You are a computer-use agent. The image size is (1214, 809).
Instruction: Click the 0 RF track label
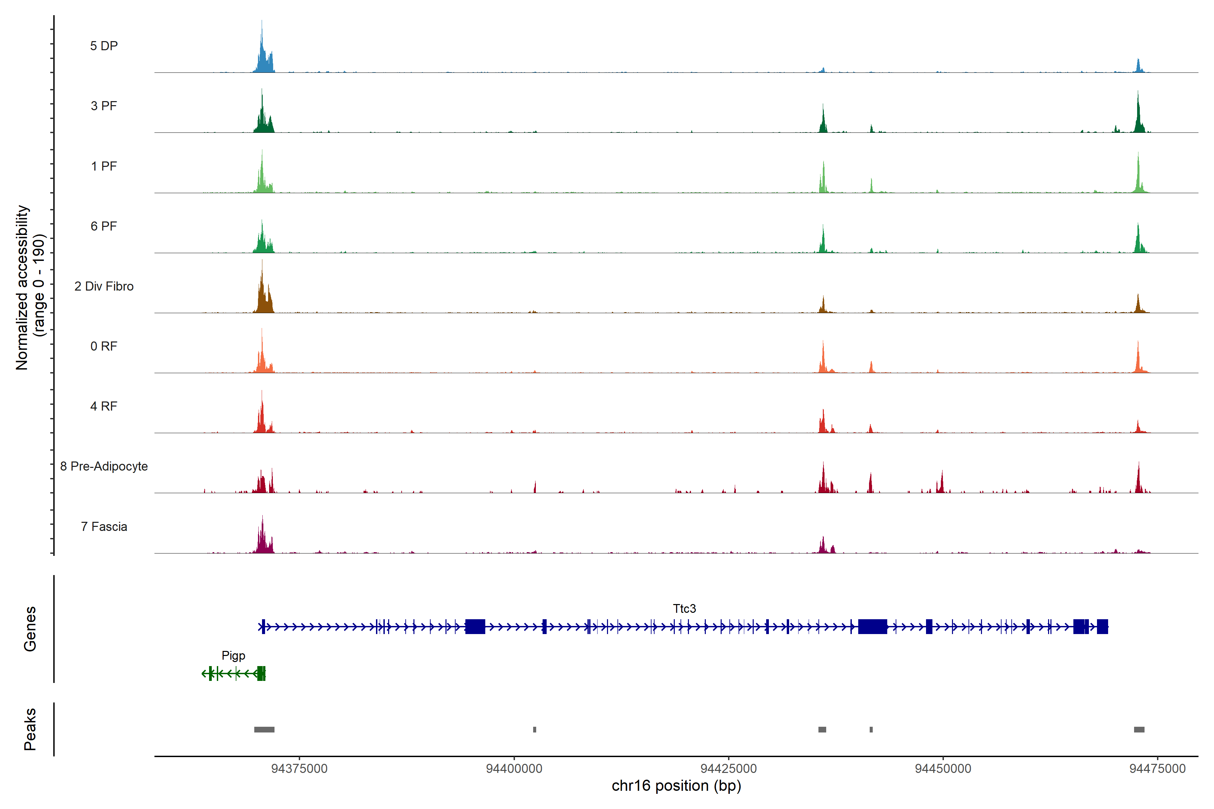(104, 346)
